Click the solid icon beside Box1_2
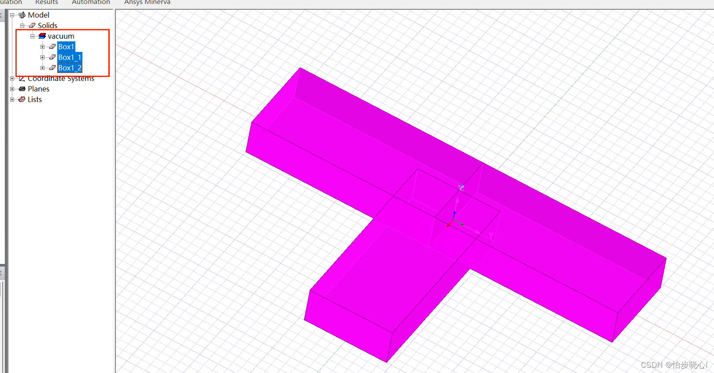This screenshot has width=714, height=373. click(52, 68)
